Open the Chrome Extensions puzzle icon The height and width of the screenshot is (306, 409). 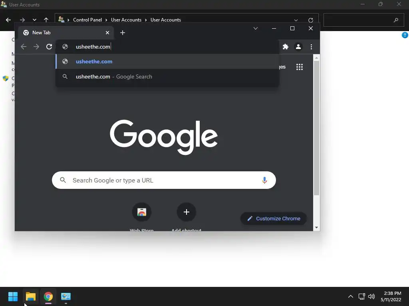click(x=286, y=47)
